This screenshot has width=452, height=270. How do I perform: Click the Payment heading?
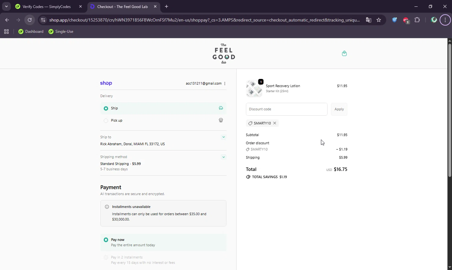[x=111, y=187]
